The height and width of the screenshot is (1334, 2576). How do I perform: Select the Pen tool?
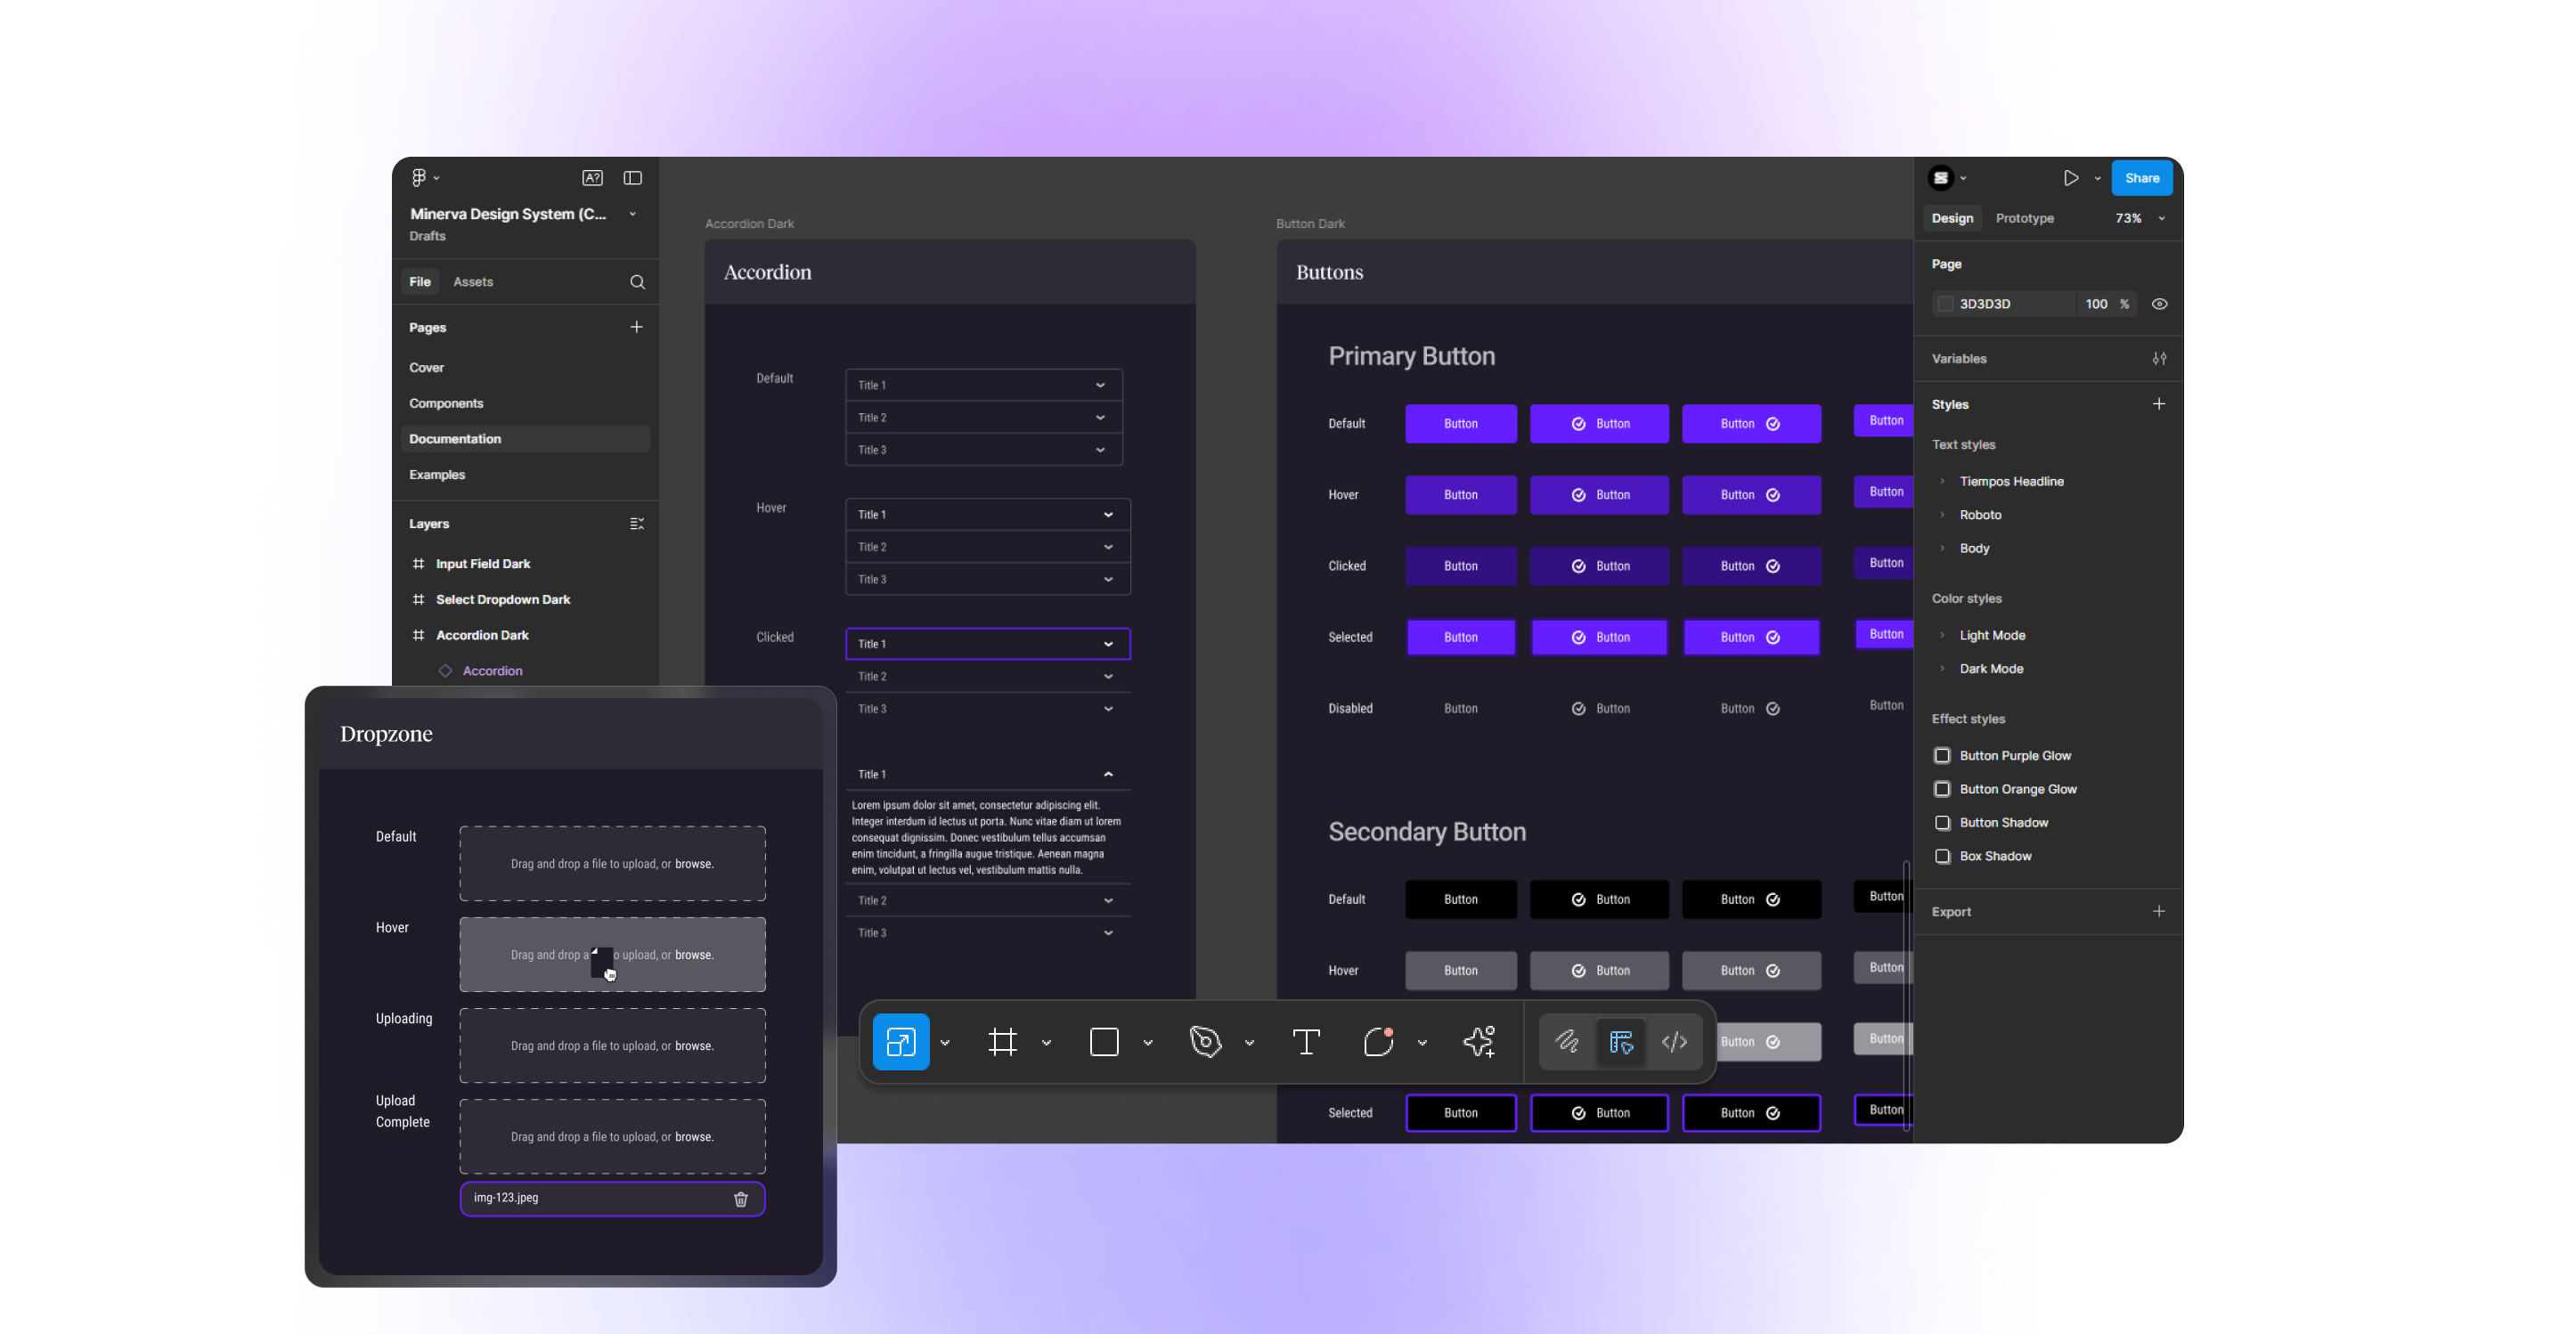[x=1207, y=1041]
